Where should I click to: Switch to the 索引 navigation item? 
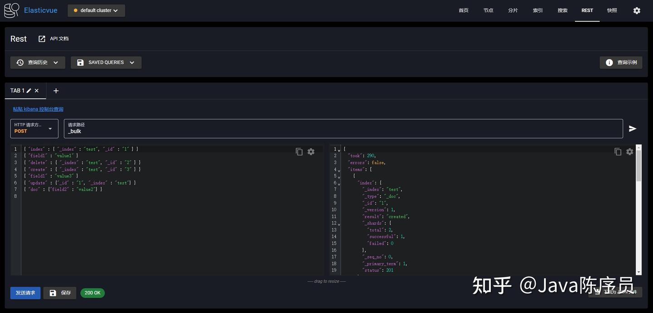pos(537,10)
